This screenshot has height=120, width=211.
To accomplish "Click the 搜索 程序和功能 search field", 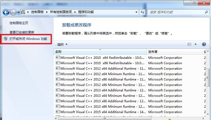I will coord(178,12).
